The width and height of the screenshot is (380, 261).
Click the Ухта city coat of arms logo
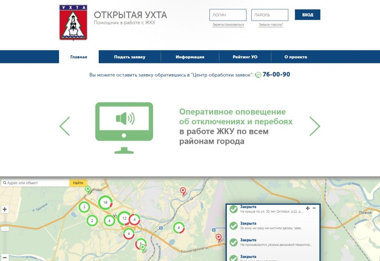click(73, 21)
